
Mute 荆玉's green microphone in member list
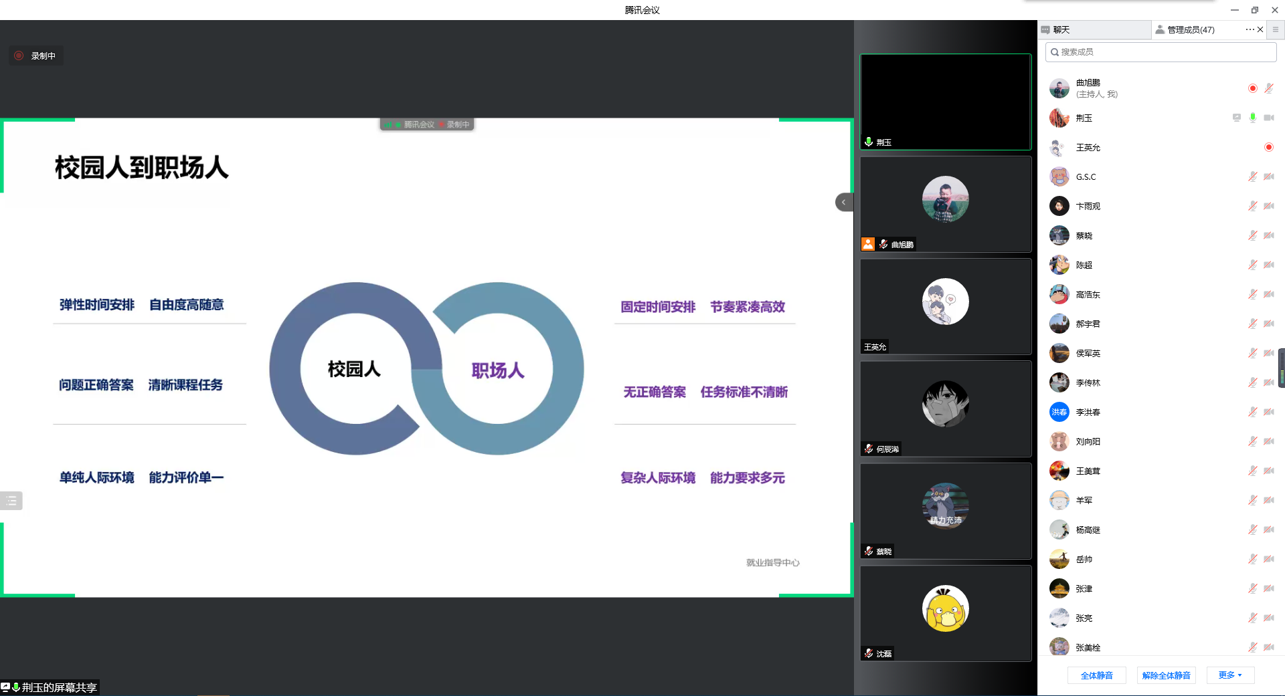1252,118
